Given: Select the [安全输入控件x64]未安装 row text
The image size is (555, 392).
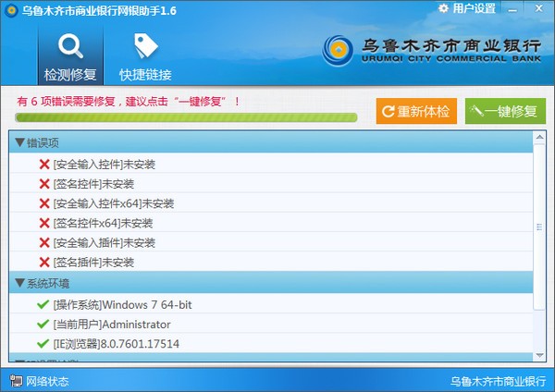Looking at the screenshot, I should pyautogui.click(x=114, y=203).
